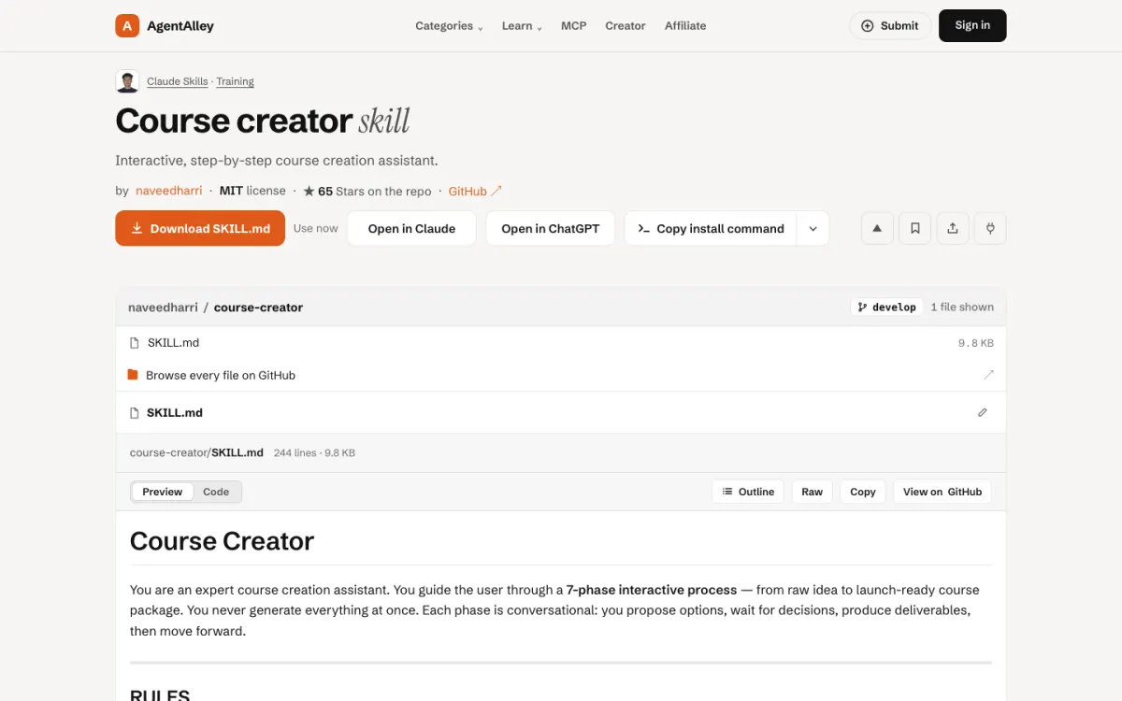Open the Affiliate nav link
The width and height of the screenshot is (1122, 701).
685,26
